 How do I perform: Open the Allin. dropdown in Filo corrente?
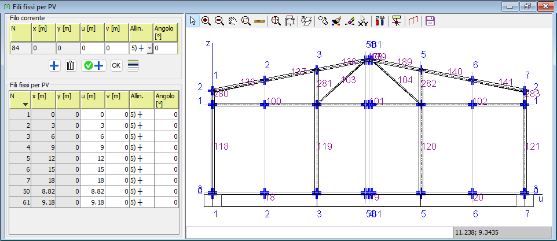[149, 49]
